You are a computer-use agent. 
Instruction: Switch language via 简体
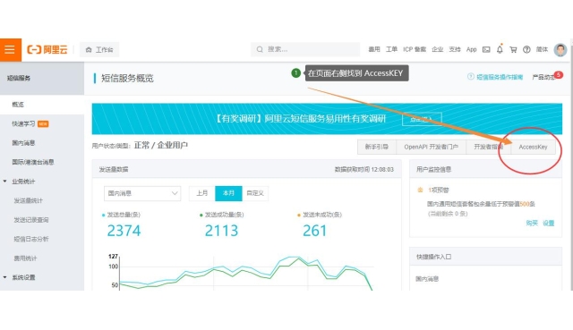click(x=542, y=49)
